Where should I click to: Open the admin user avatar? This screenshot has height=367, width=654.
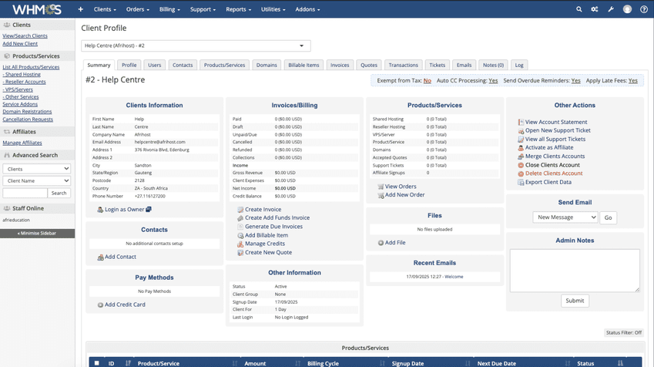click(627, 9)
